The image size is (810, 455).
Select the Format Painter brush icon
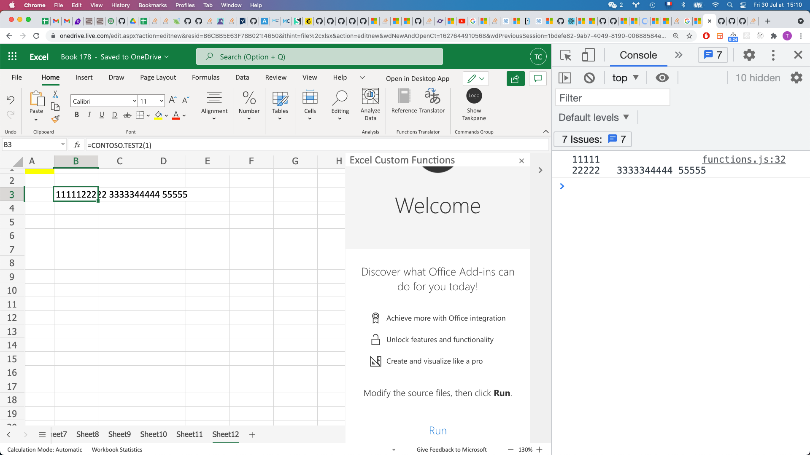click(55, 119)
